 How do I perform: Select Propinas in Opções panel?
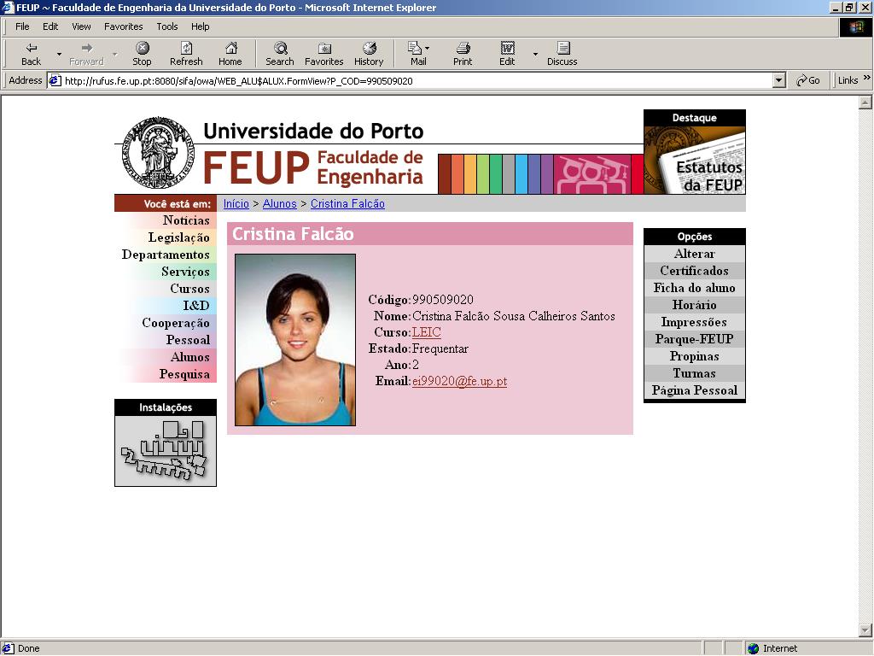pyautogui.click(x=695, y=356)
